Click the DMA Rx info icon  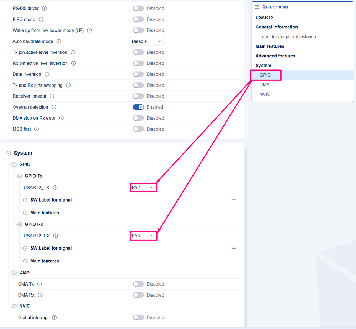click(x=40, y=295)
